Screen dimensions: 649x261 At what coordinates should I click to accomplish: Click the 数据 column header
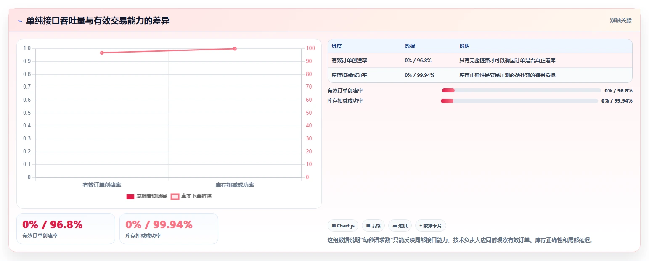point(410,46)
